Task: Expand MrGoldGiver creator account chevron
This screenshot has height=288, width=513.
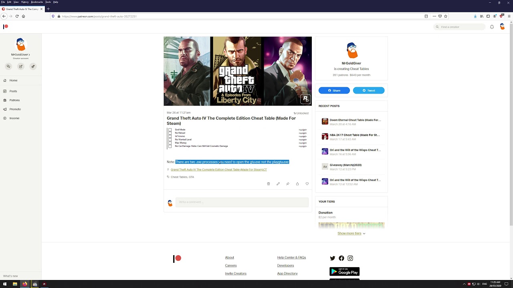Action: point(29,55)
